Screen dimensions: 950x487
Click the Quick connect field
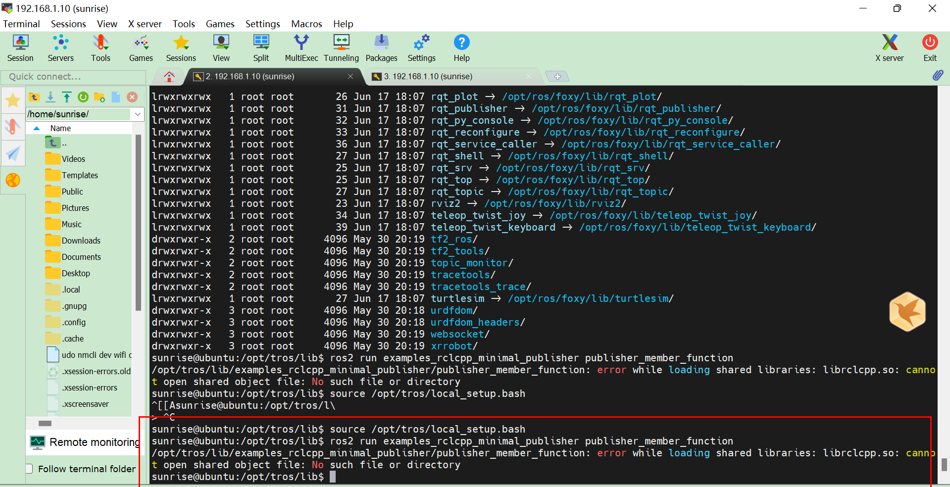click(x=73, y=77)
